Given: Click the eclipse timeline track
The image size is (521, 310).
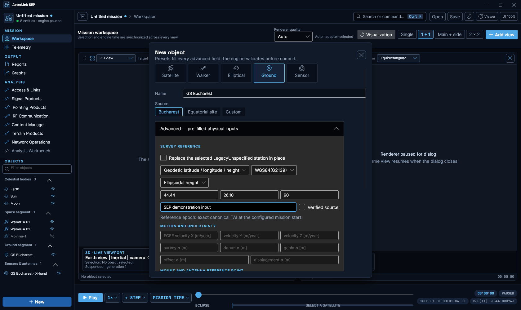Looking at the screenshot, I should point(323,305).
